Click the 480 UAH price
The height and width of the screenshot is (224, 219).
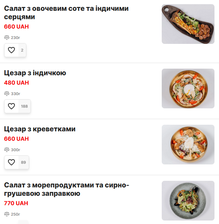click(x=16, y=83)
